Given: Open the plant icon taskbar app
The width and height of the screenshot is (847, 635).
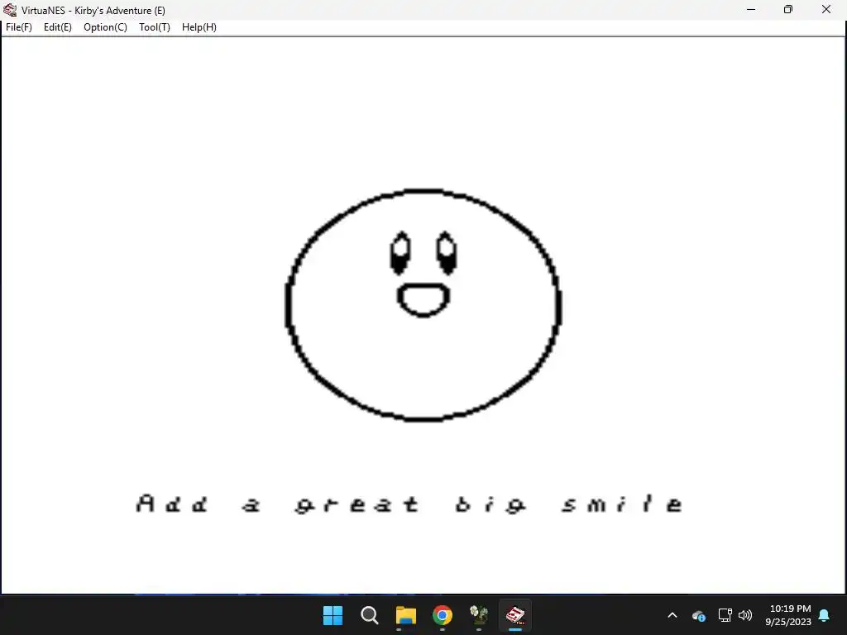Looking at the screenshot, I should tap(479, 615).
